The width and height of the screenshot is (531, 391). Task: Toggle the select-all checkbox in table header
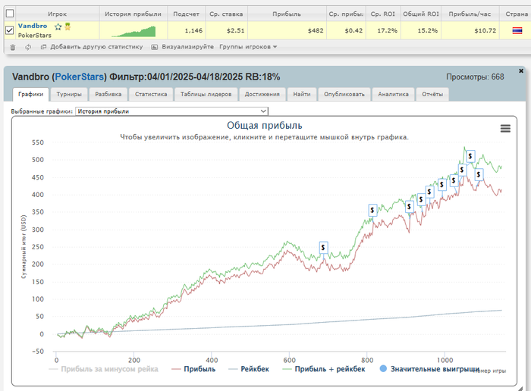pyautogui.click(x=9, y=14)
